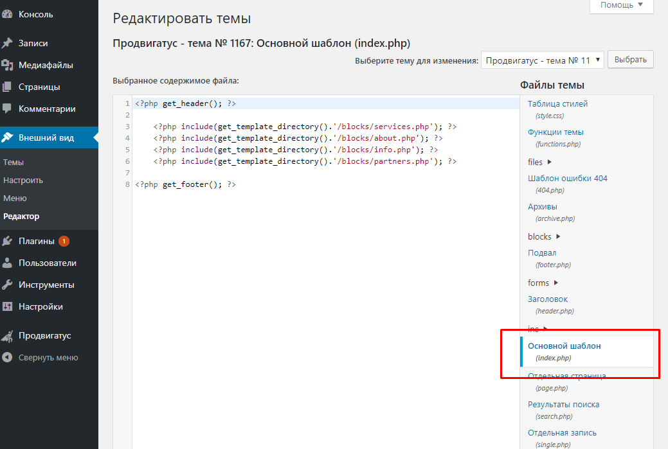Expand the files folder
Viewport: 668px width, 449px height.
click(x=540, y=162)
